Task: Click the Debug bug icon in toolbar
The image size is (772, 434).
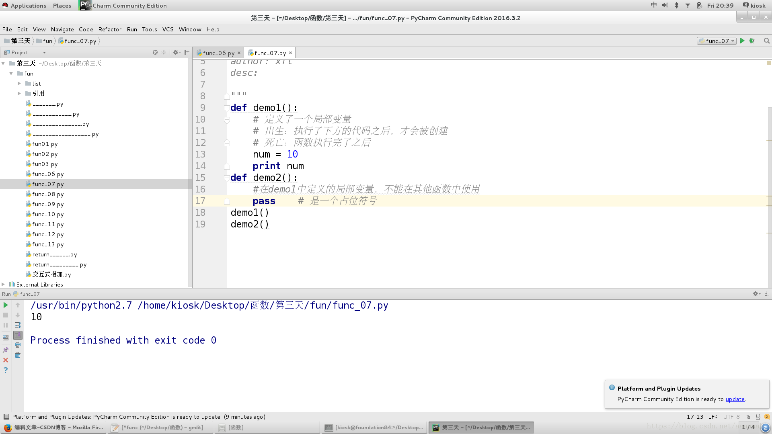Action: (x=752, y=41)
